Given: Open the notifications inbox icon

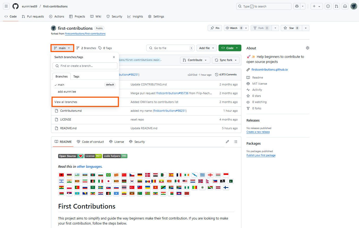Looking at the screenshot, I should click(345, 6).
